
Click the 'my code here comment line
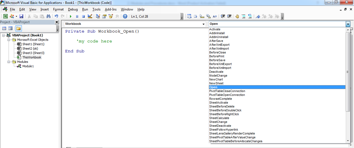point(94,41)
